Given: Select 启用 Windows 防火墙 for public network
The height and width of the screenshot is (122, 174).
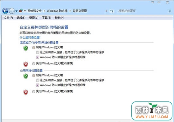Looking at the screenshot, I should click(34, 76).
